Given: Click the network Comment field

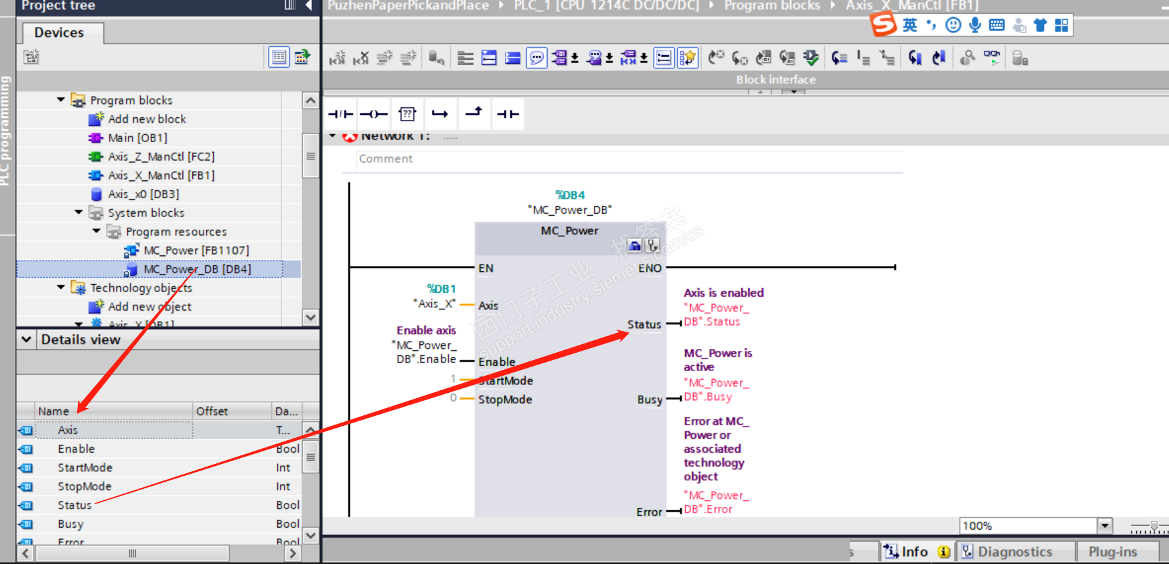Looking at the screenshot, I should click(x=629, y=159).
